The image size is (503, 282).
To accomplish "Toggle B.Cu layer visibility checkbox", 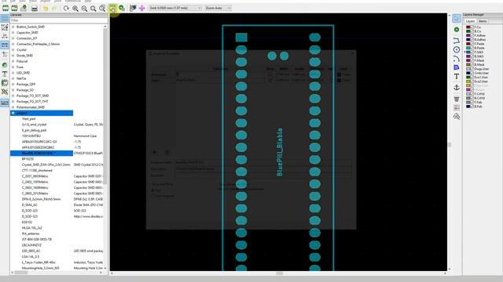I will [472, 31].
